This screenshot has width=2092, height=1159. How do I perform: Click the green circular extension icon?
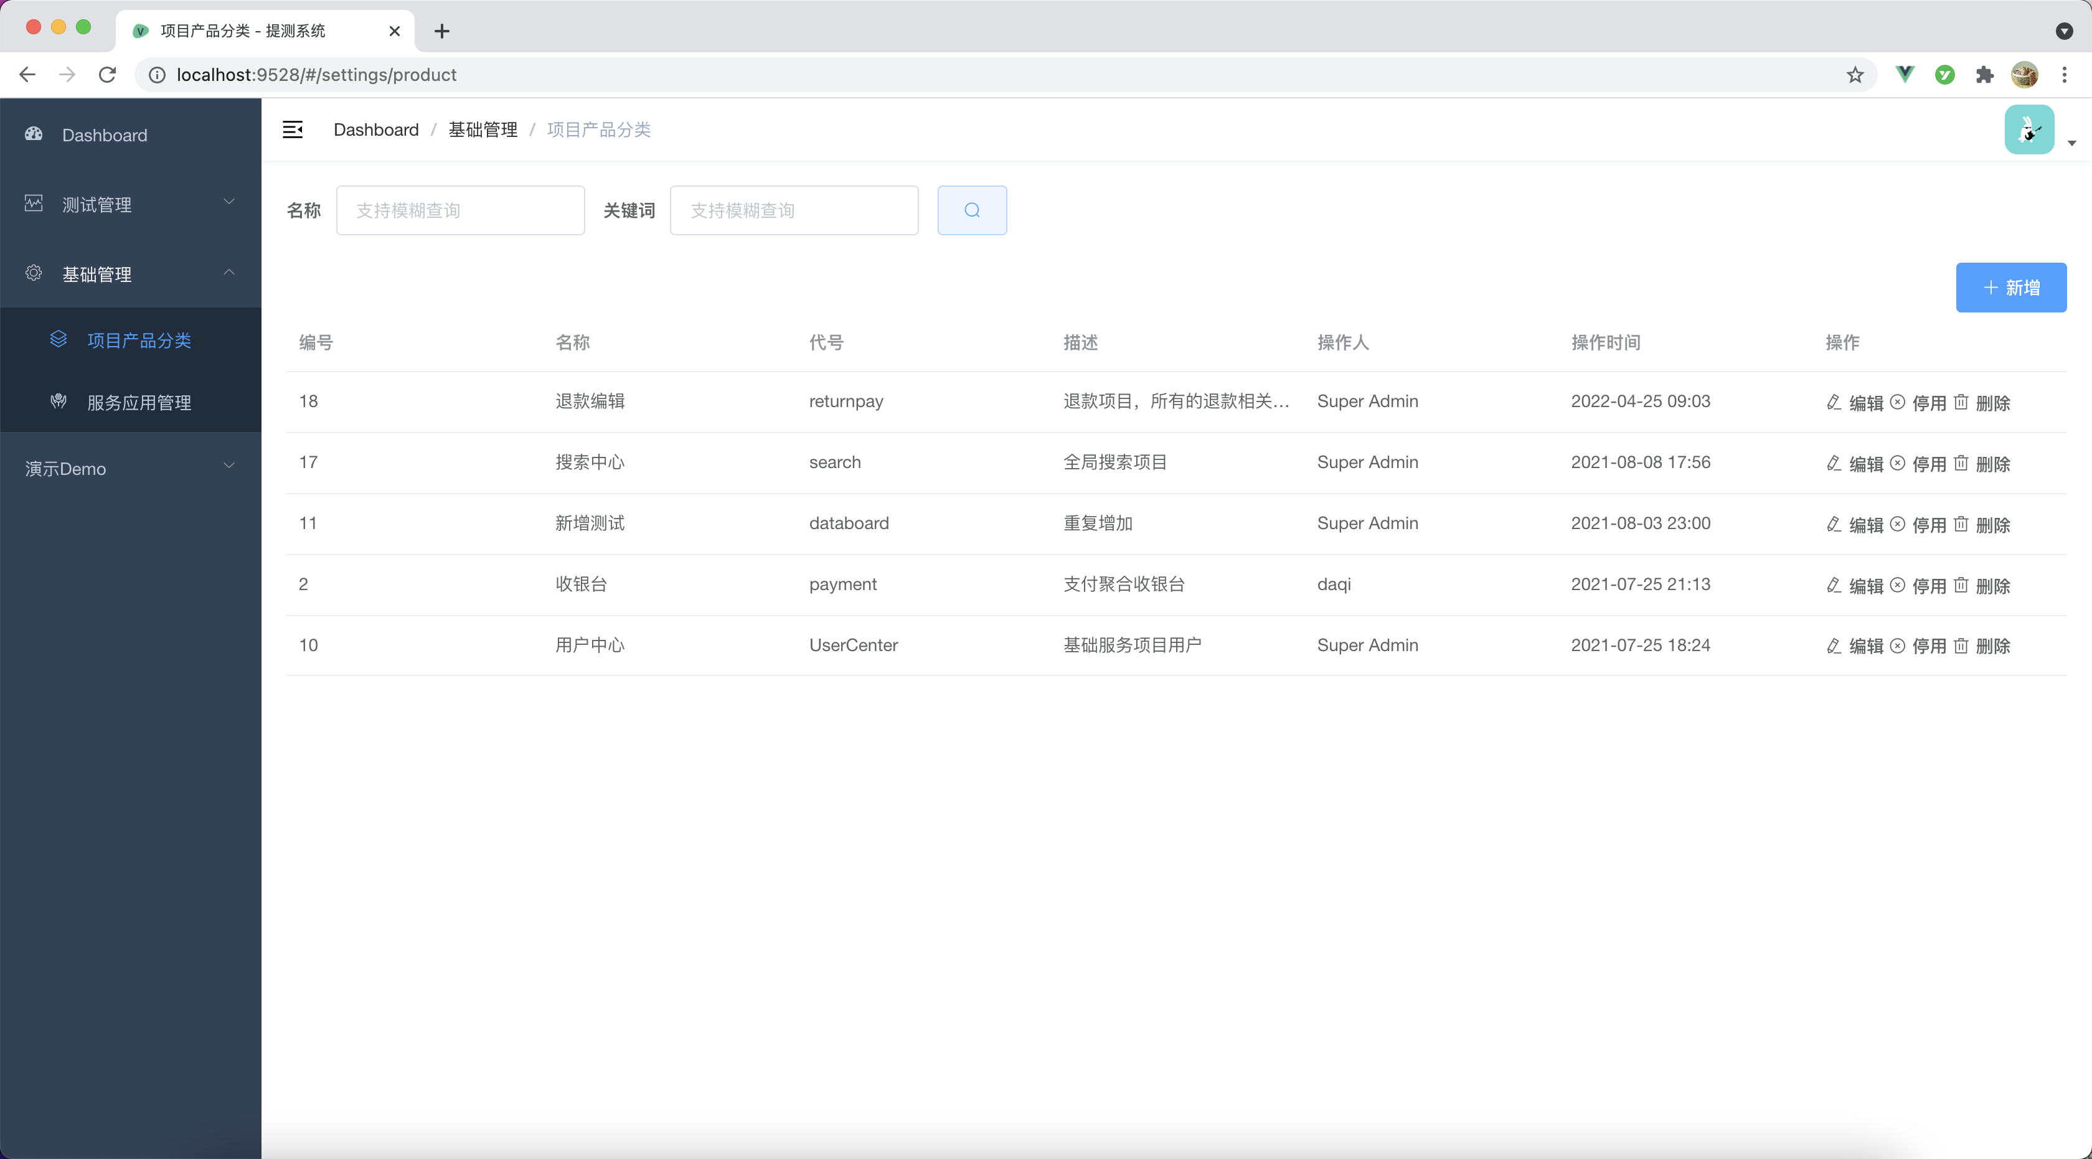click(x=1944, y=75)
